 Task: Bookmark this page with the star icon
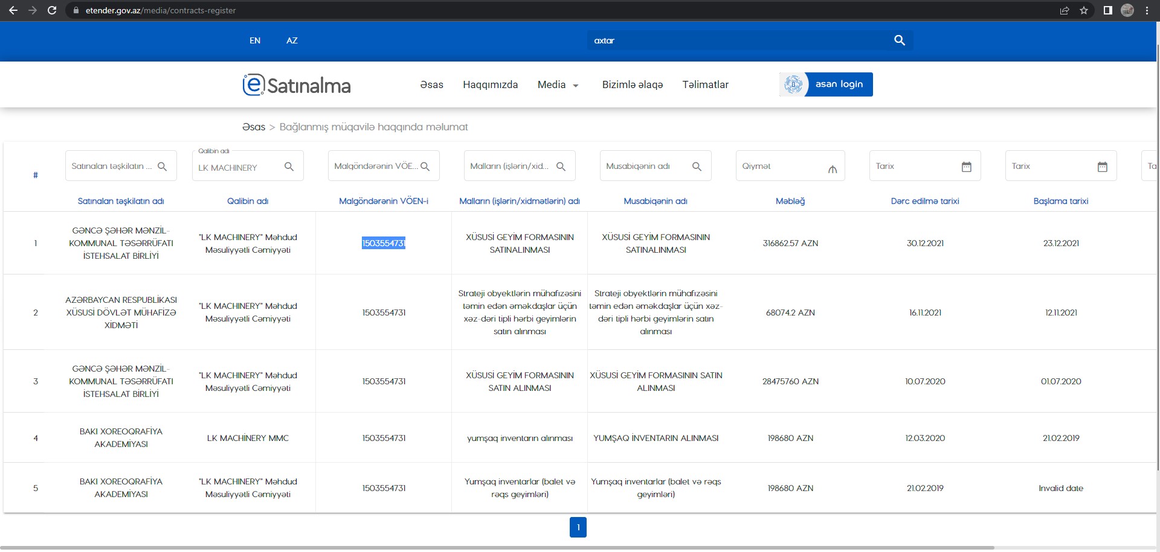point(1084,10)
